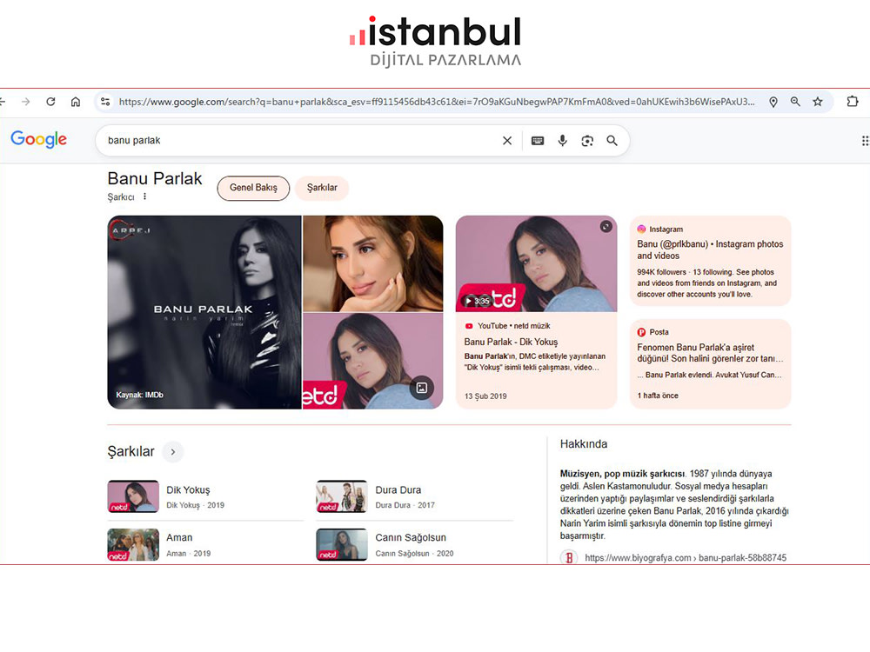Expand the Şarkılar section arrow
Image resolution: width=870 pixels, height=652 pixels.
click(173, 452)
